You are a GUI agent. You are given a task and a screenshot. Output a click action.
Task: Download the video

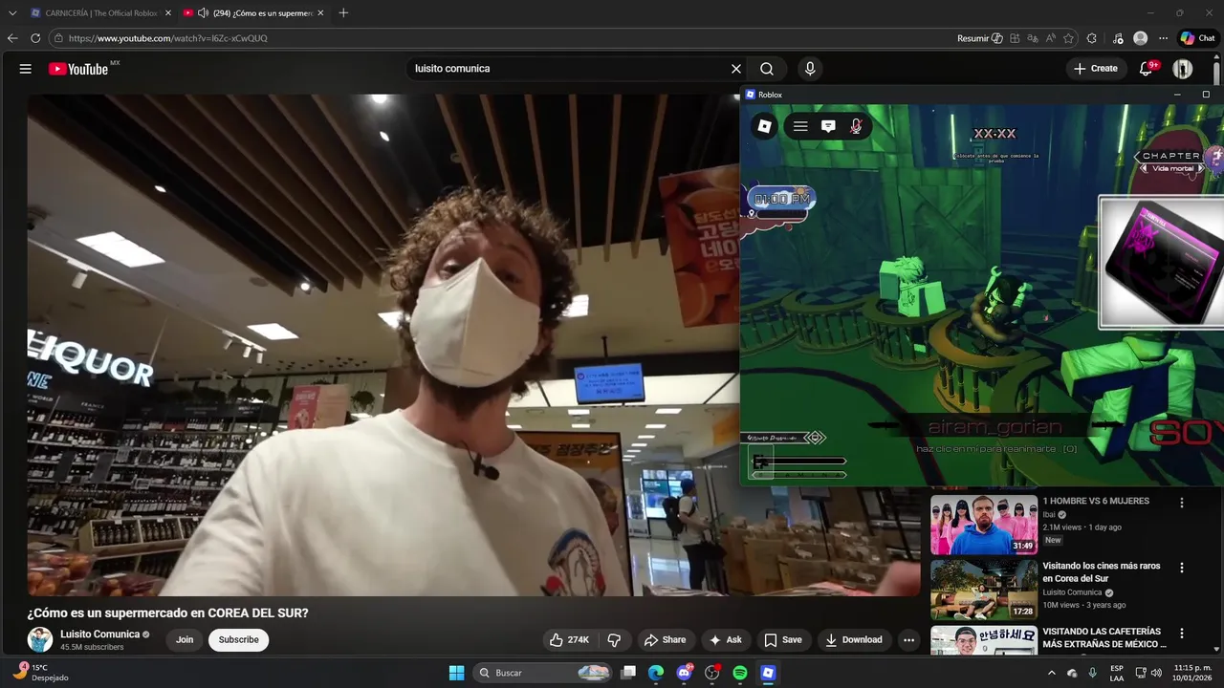(x=854, y=640)
